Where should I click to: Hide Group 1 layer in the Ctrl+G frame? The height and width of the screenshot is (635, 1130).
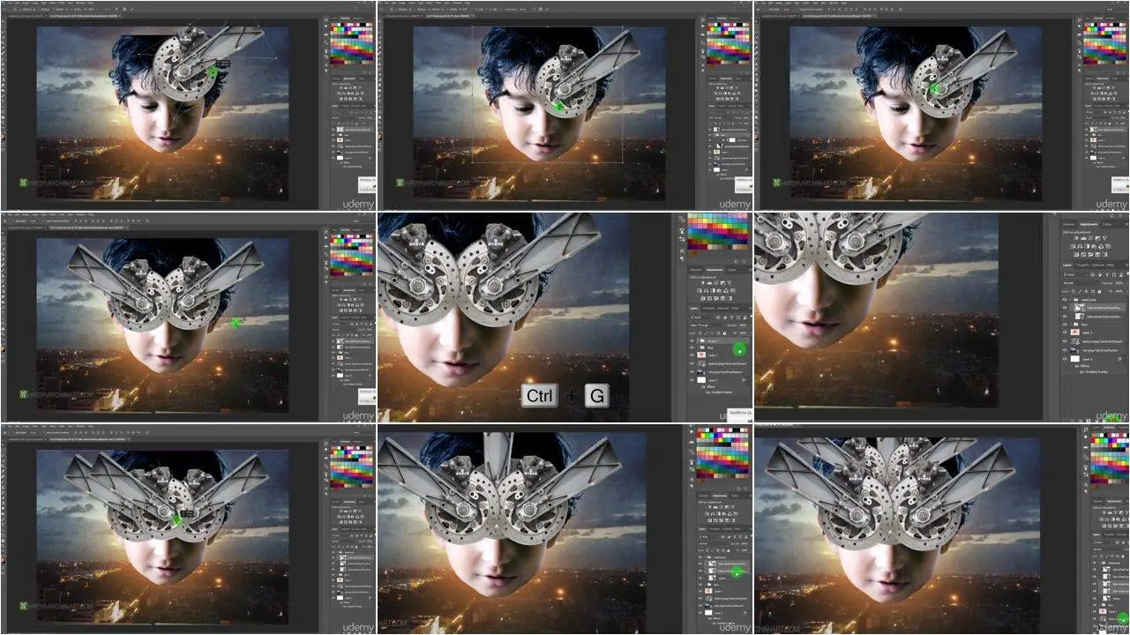tap(692, 340)
